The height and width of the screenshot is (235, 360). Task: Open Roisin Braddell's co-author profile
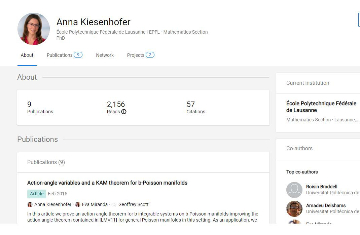tap(322, 187)
